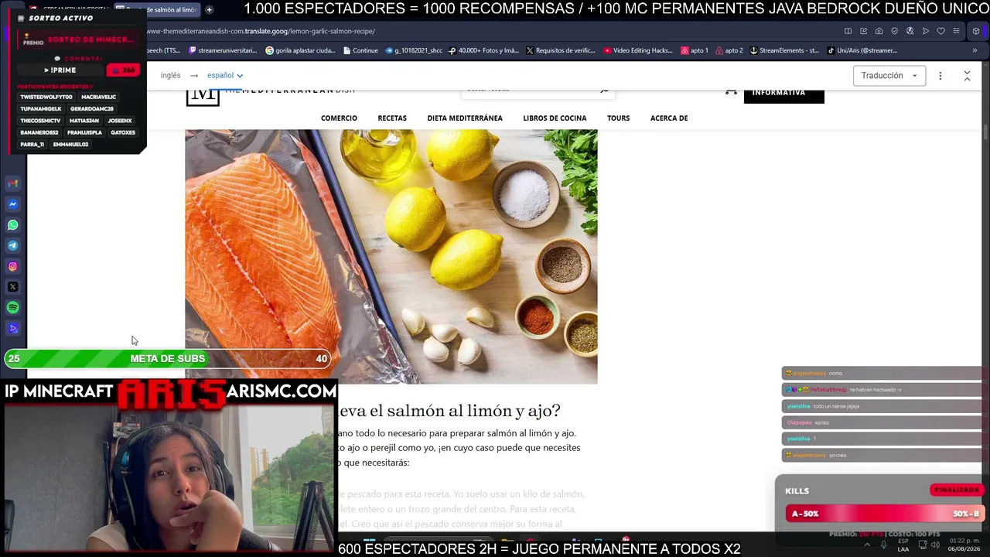This screenshot has height=557, width=990.
Task: Open DIETA MEDITERRÁNEA menu item
Action: click(x=465, y=118)
